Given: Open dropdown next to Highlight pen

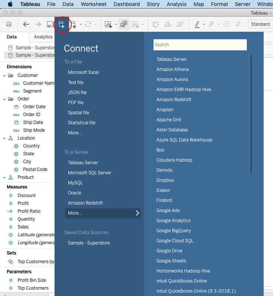Looking at the screenshot, I should pyautogui.click(x=204, y=24).
